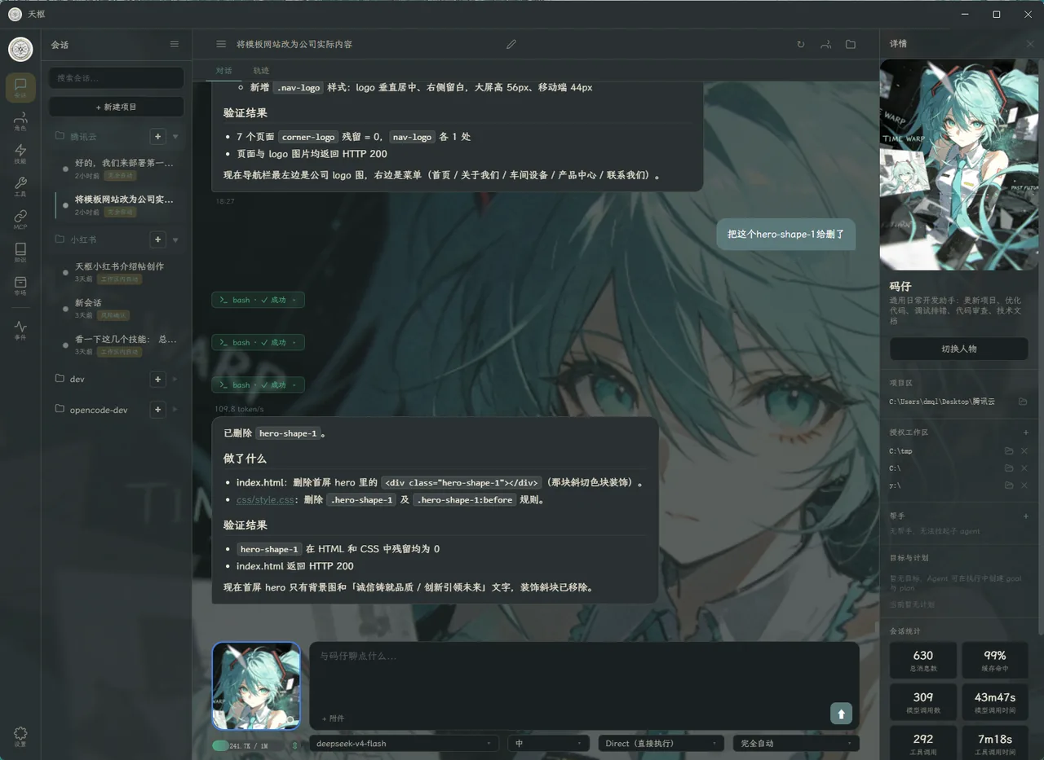Click the person icon in chat header

(826, 44)
